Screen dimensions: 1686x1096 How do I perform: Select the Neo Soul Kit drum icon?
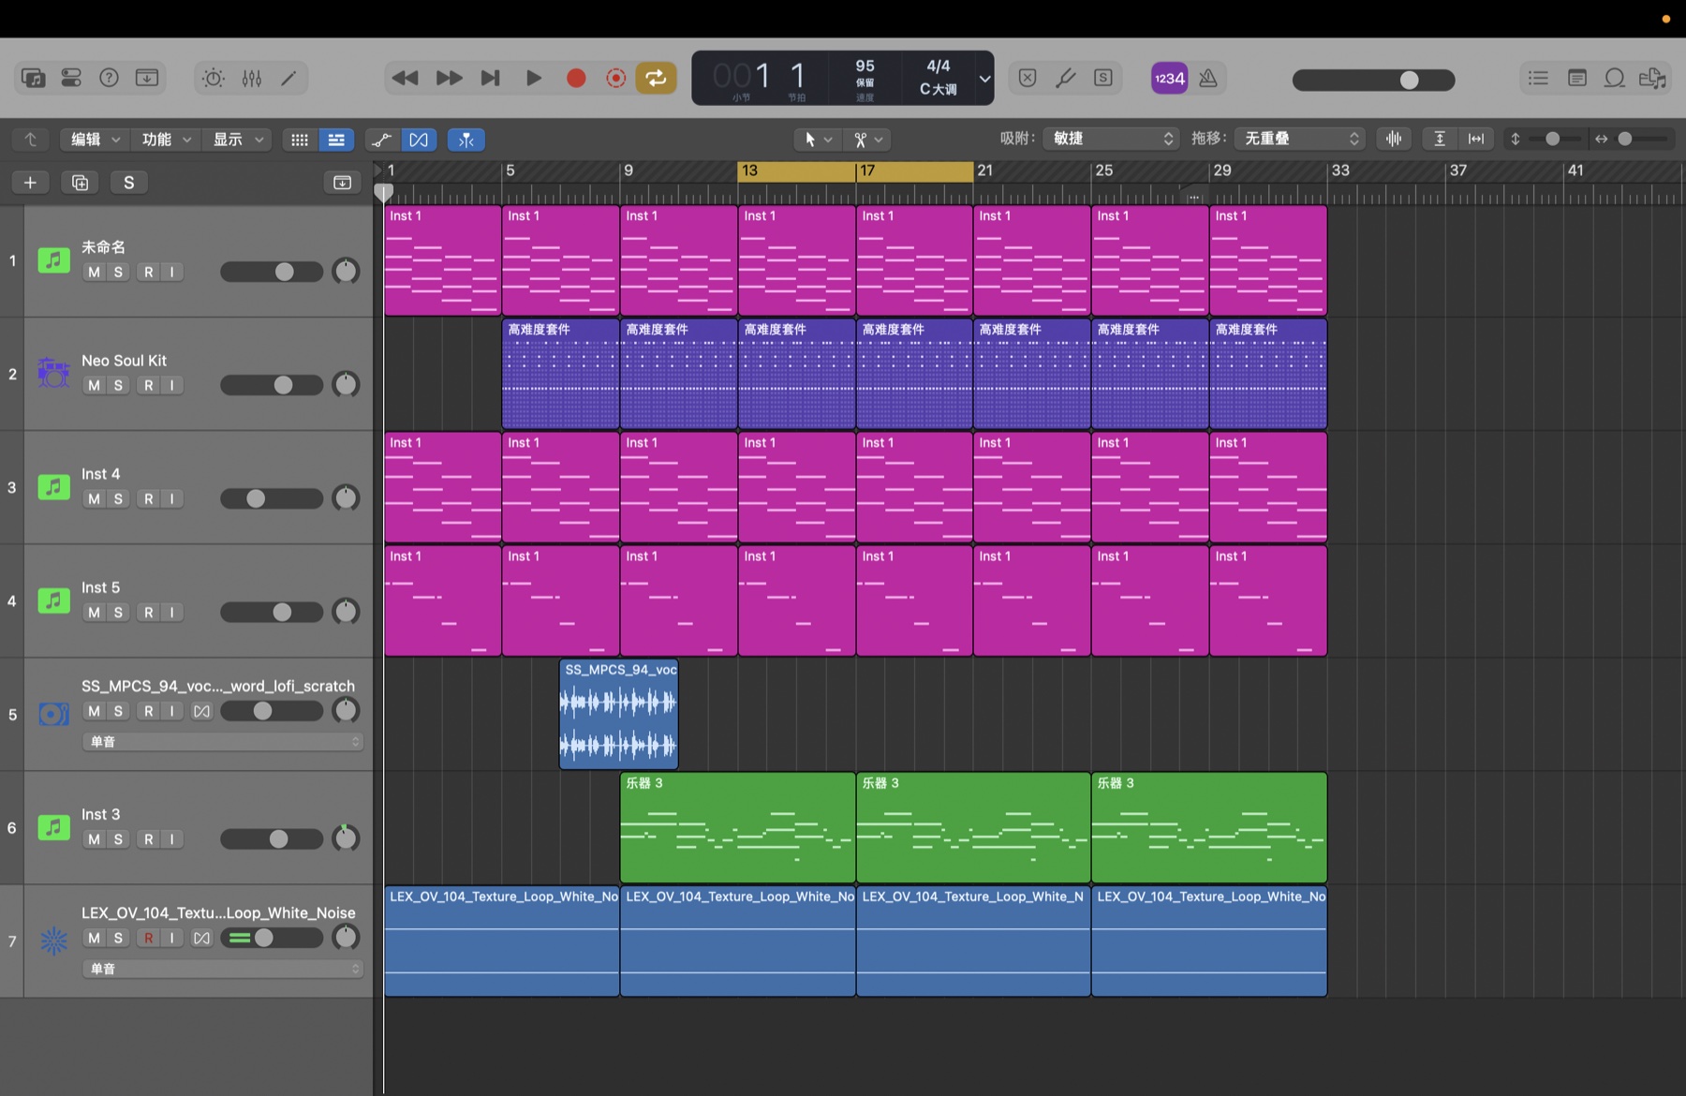pos(53,373)
